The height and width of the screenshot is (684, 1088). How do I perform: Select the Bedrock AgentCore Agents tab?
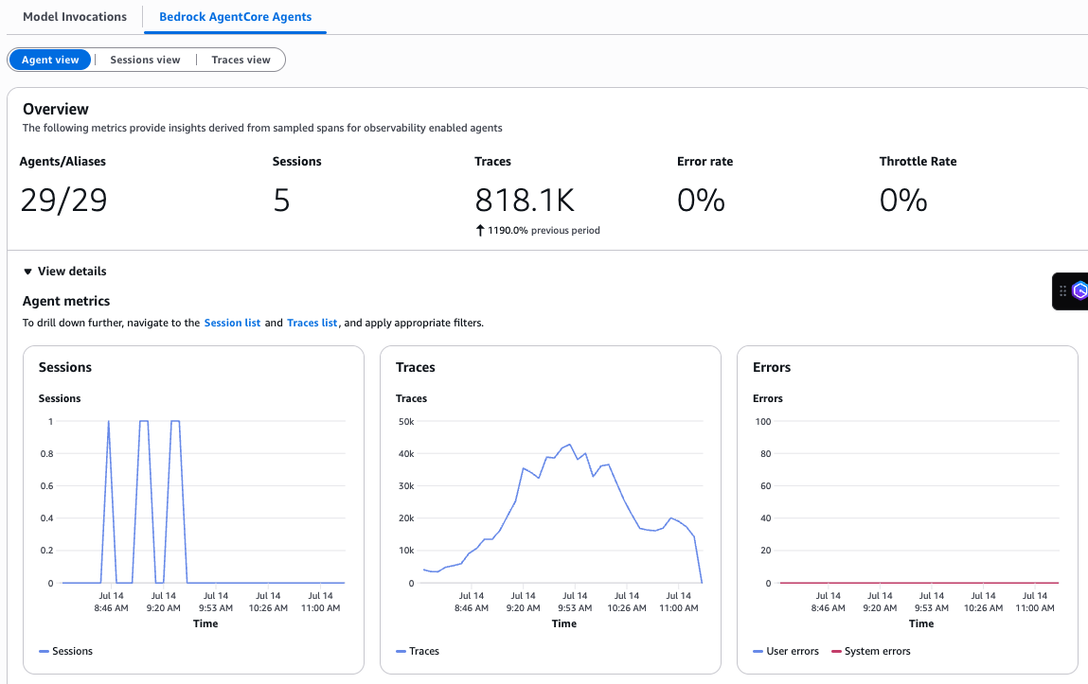click(x=235, y=17)
